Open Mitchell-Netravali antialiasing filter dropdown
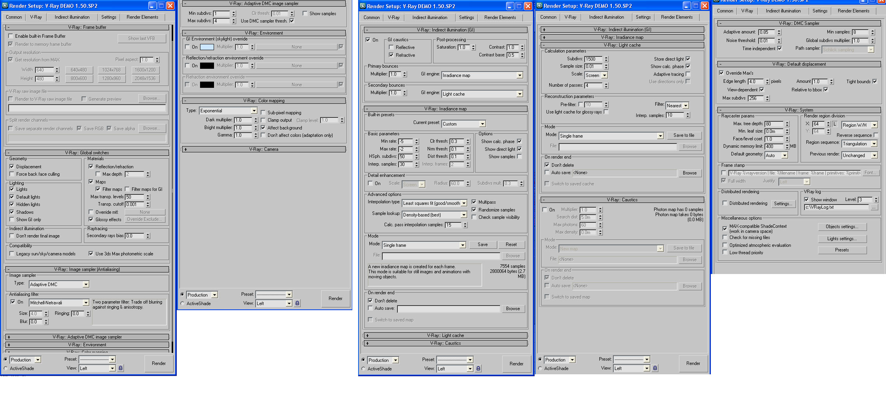This screenshot has height=398, width=886. (x=59, y=303)
